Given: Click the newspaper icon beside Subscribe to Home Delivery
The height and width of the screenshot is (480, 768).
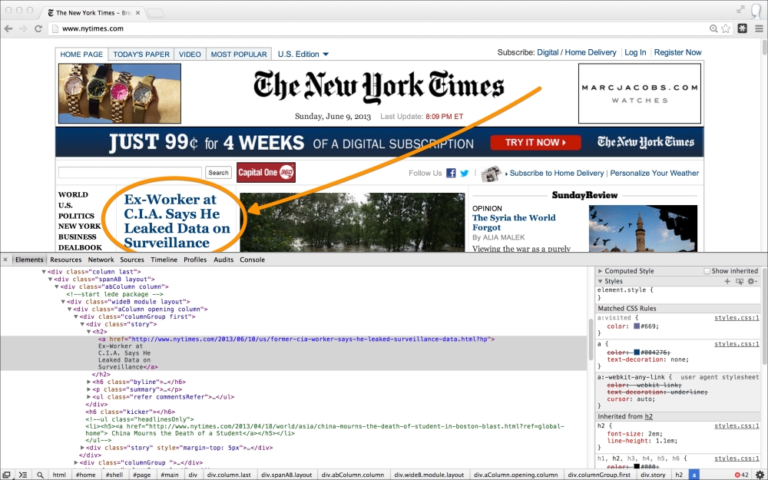Looking at the screenshot, I should [x=492, y=174].
